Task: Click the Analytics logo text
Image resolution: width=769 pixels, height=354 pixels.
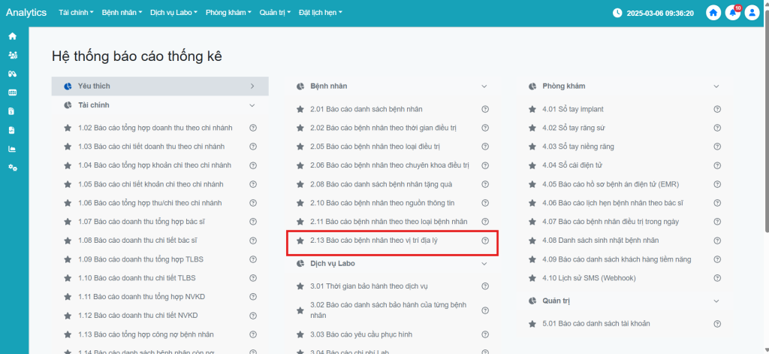Action: [x=26, y=13]
